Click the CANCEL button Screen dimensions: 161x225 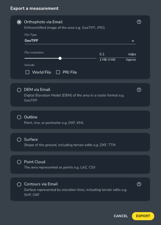[x=121, y=216]
